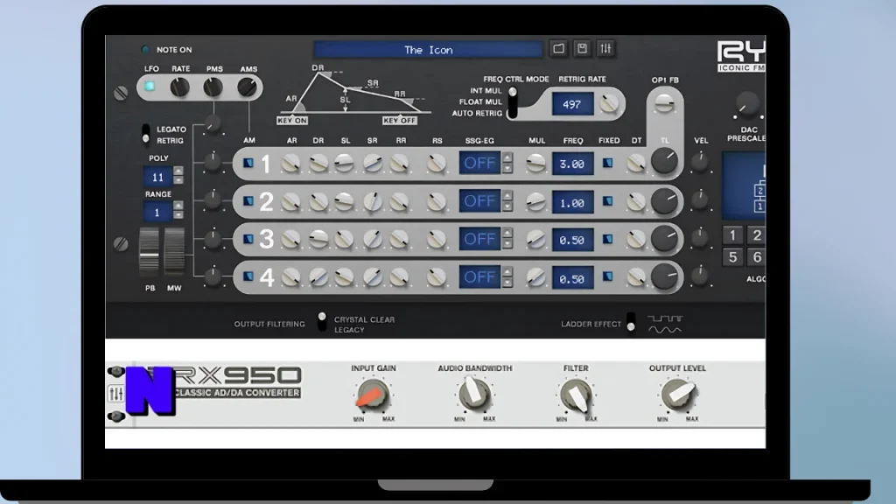Increase RANGE with its up arrow
Viewport: 896px width, 504px height.
(178, 206)
